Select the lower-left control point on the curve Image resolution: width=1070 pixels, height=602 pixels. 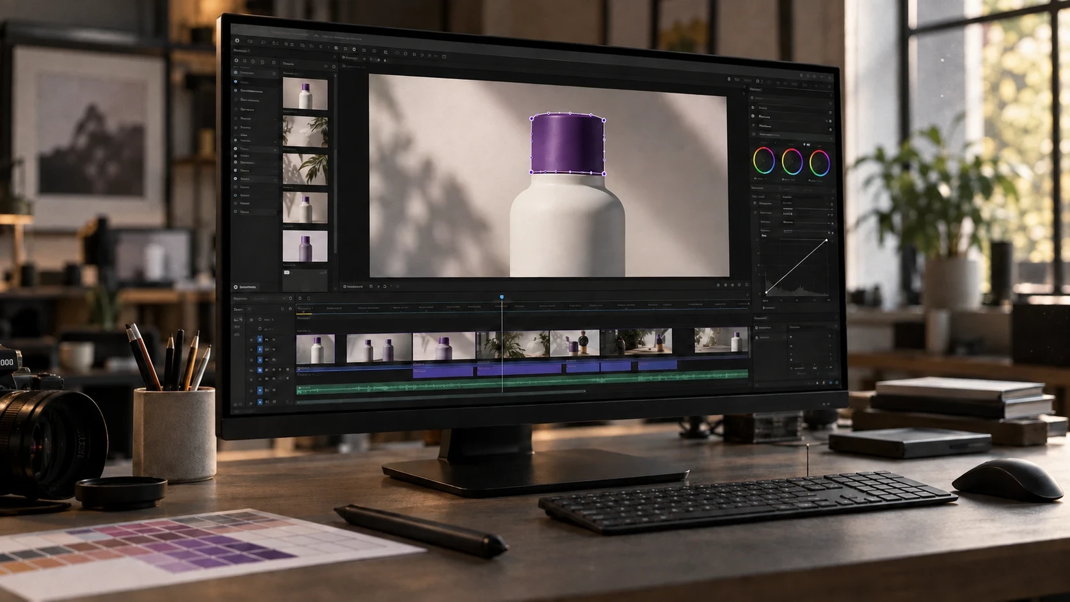(x=766, y=292)
